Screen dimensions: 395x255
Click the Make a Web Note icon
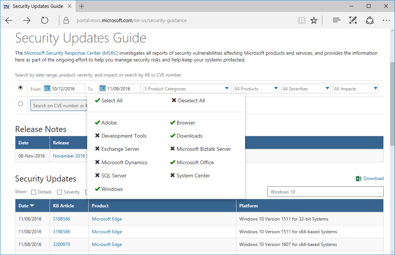tap(353, 20)
